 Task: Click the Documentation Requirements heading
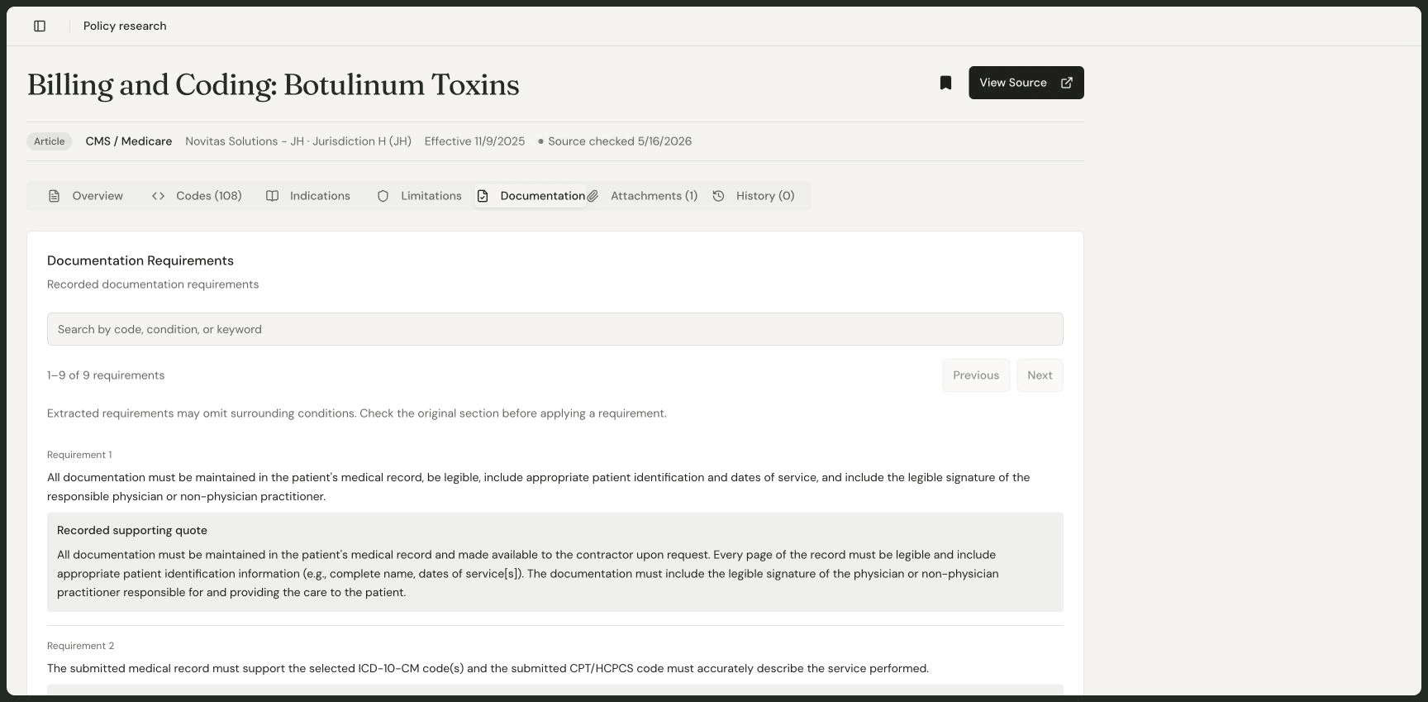pos(140,260)
